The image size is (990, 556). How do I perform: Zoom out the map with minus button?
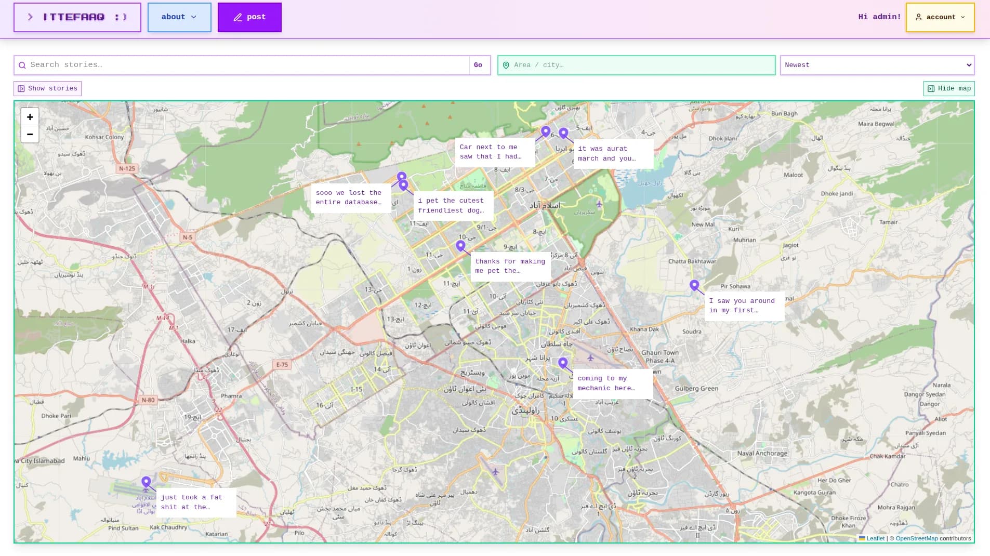click(30, 134)
